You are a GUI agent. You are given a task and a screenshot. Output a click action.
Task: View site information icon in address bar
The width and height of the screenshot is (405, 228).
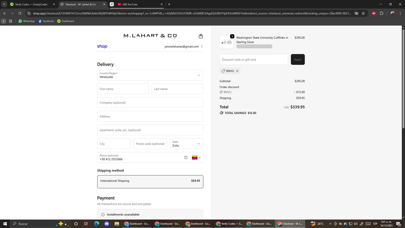click(29, 13)
